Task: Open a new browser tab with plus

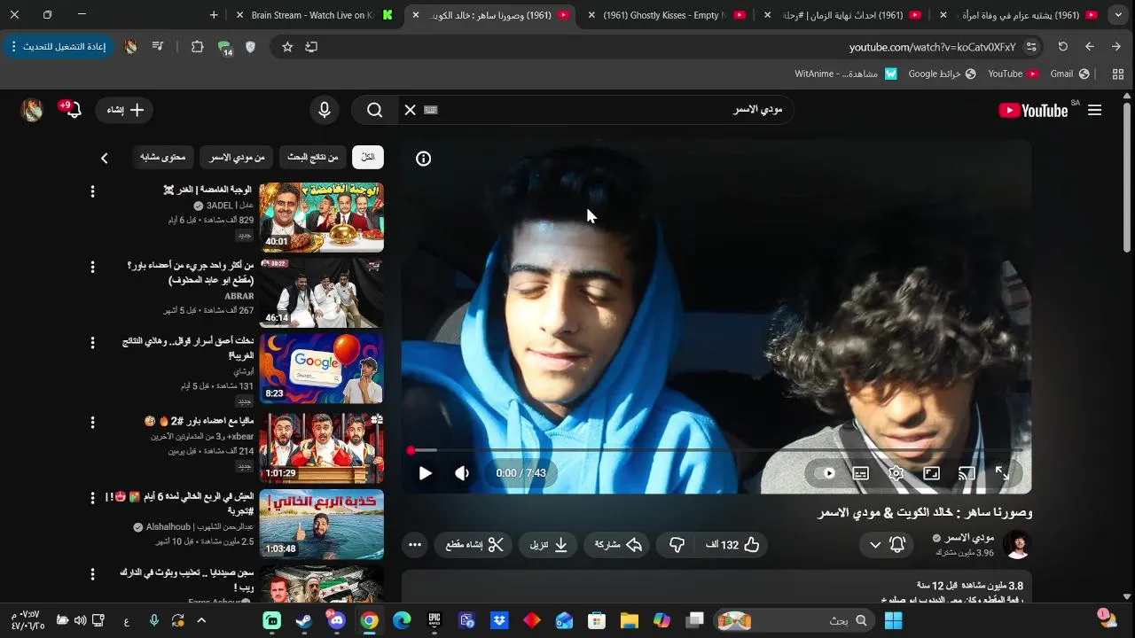Action: (214, 15)
